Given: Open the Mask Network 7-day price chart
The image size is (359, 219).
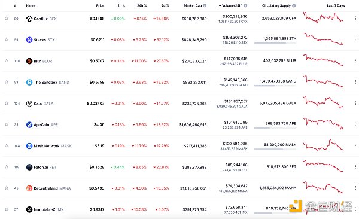Looking at the screenshot, I should (323, 145).
